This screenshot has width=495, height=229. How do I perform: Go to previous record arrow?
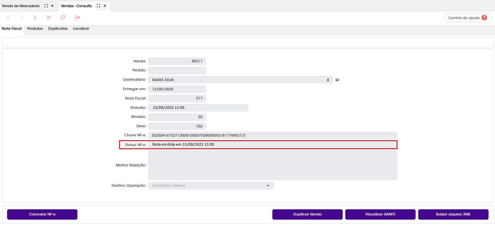click(x=22, y=17)
